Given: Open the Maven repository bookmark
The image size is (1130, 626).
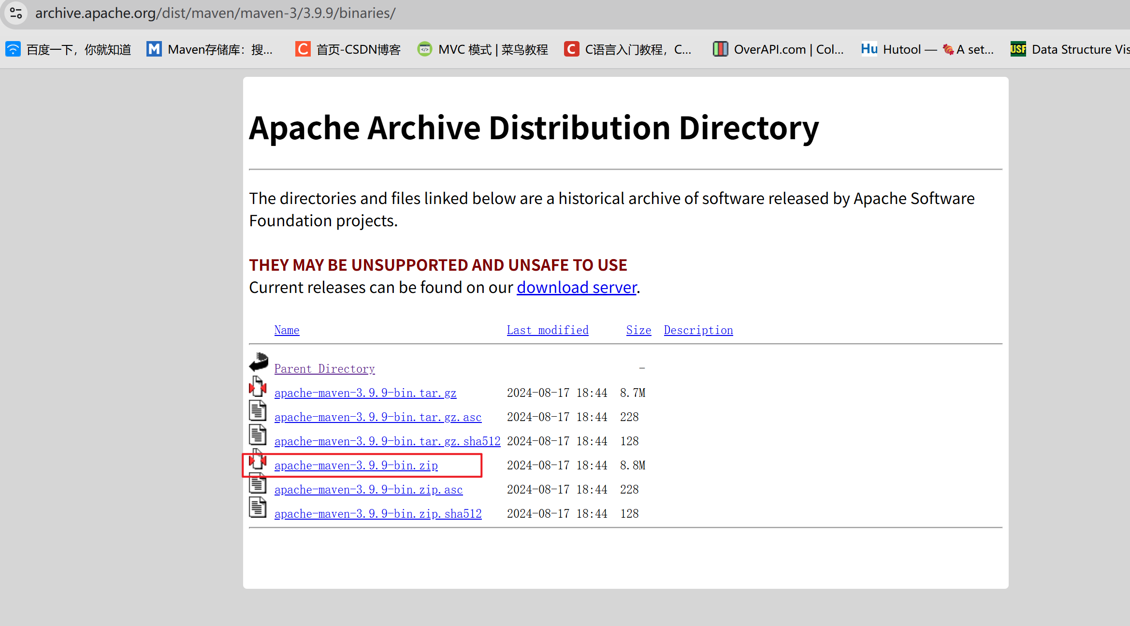Looking at the screenshot, I should (210, 49).
